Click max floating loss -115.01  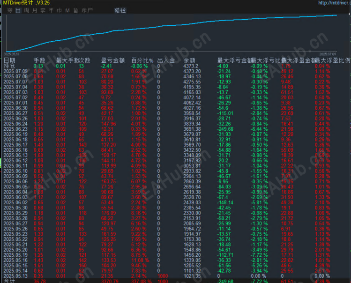point(225,113)
